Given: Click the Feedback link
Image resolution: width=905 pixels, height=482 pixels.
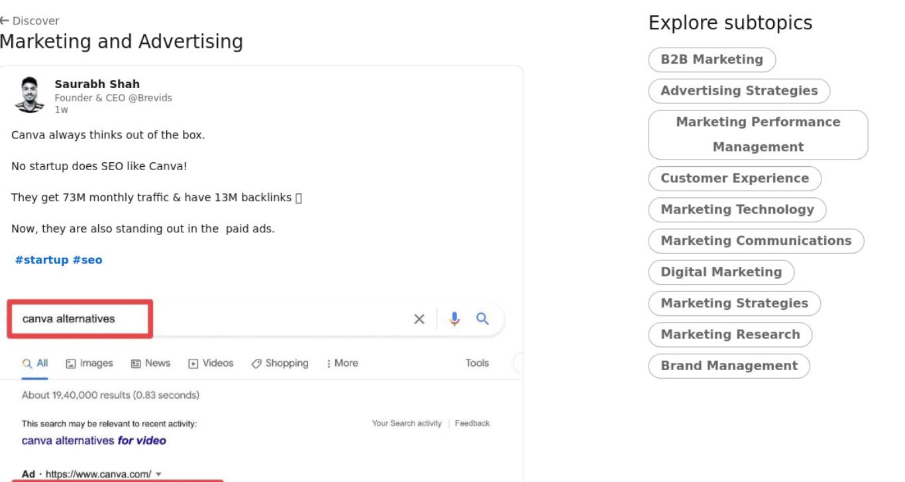Looking at the screenshot, I should [472, 423].
